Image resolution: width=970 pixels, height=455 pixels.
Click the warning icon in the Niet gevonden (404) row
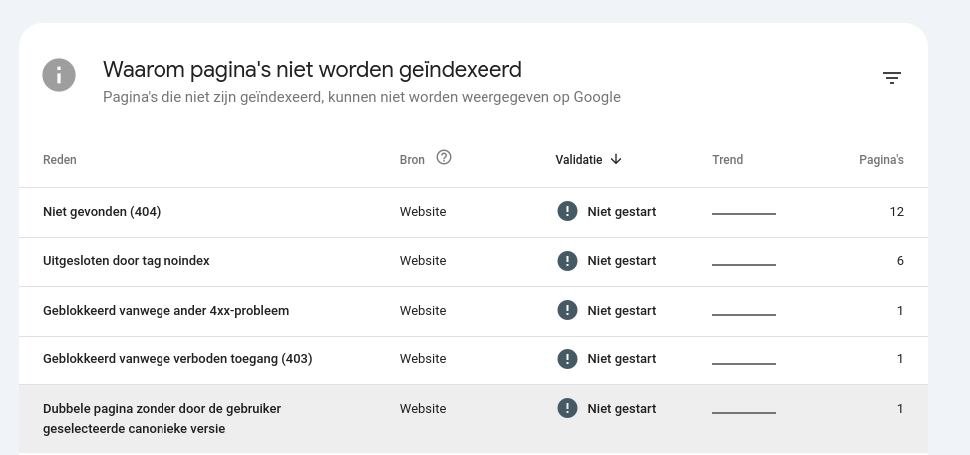pyautogui.click(x=567, y=211)
